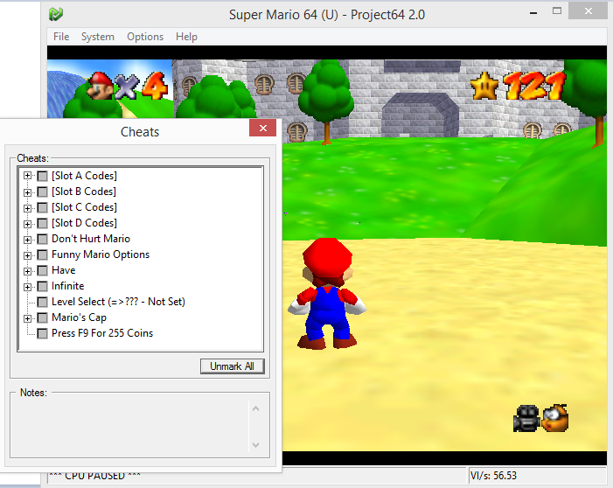Enable the [Slot A Codes] checkbox
This screenshot has height=488, width=613.
[x=42, y=176]
